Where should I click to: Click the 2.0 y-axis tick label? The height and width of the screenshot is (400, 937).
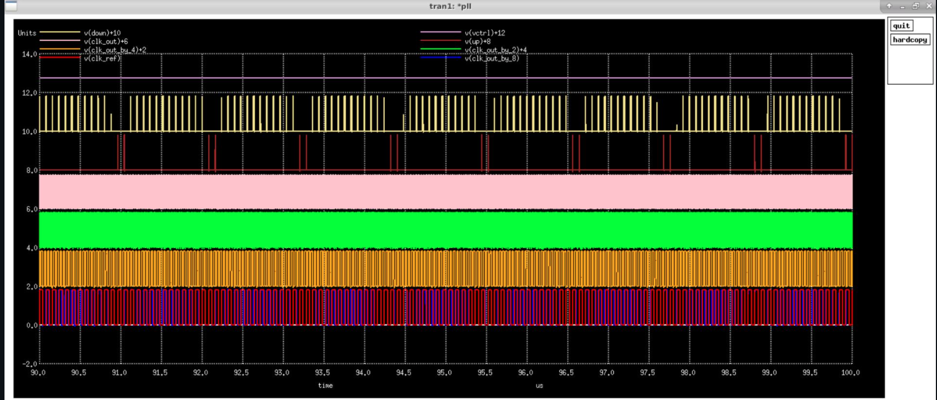[31, 287]
